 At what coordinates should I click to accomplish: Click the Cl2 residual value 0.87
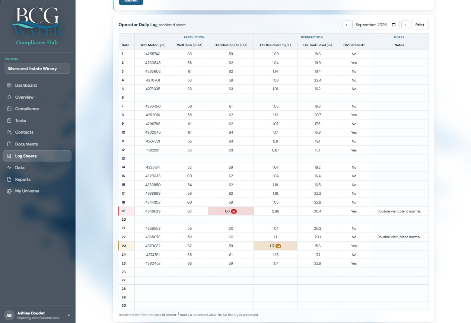276,150
